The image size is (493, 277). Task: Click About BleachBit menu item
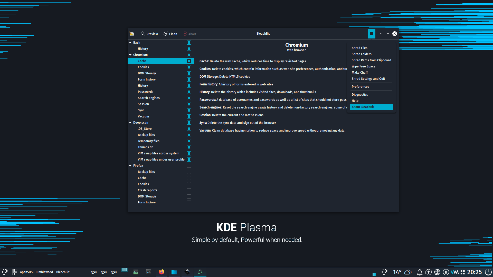[371, 107]
